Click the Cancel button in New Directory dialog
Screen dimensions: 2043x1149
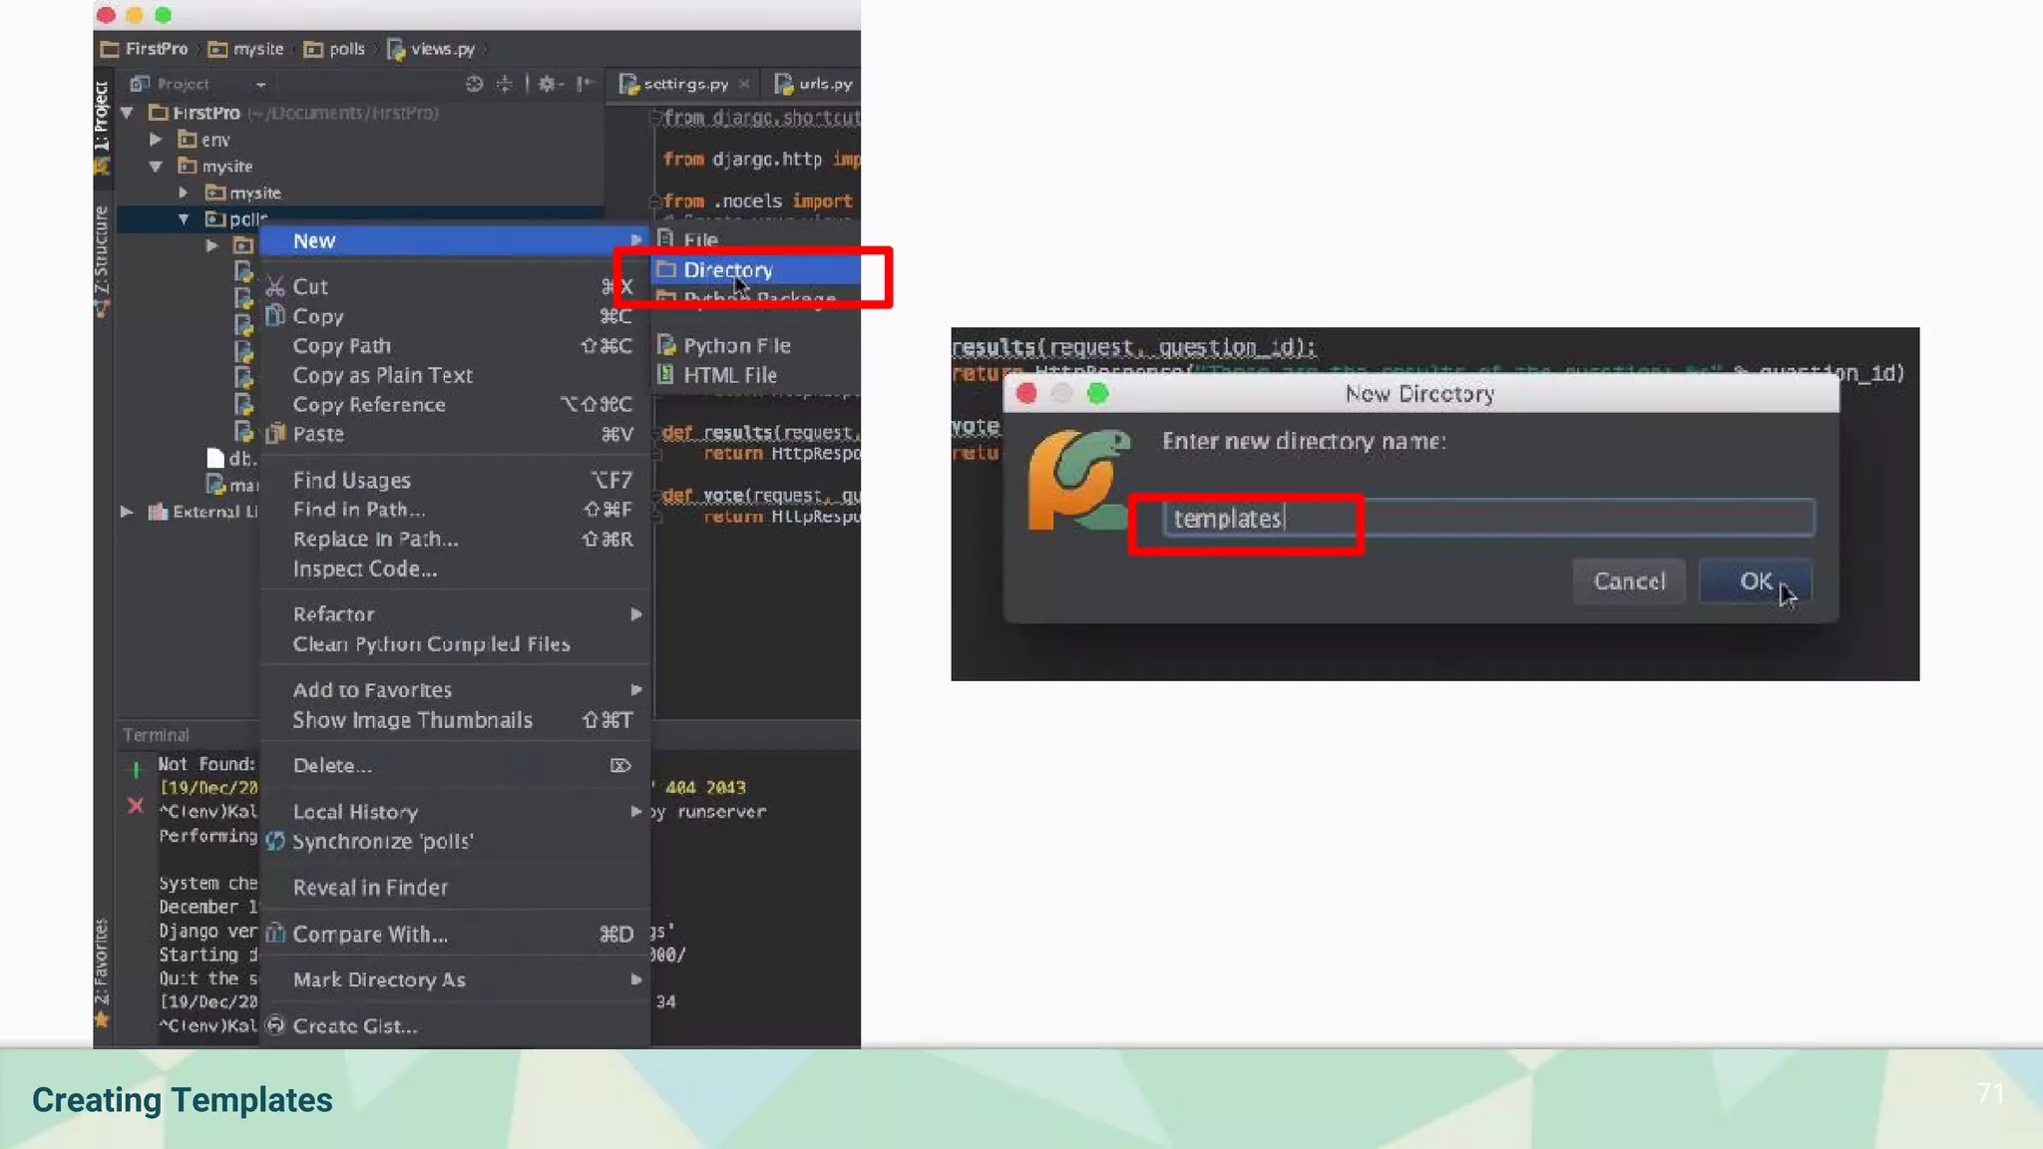(1629, 581)
